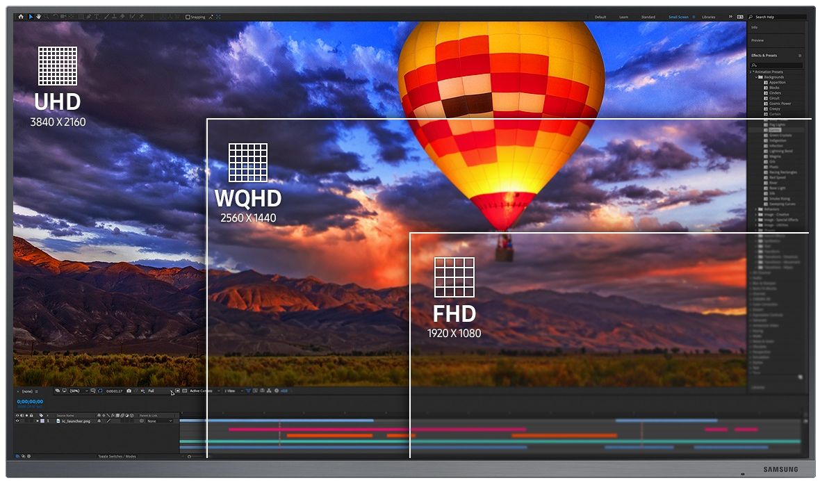Click the teal timeline layer bar
Screen dimensions: 820x481
489,441
